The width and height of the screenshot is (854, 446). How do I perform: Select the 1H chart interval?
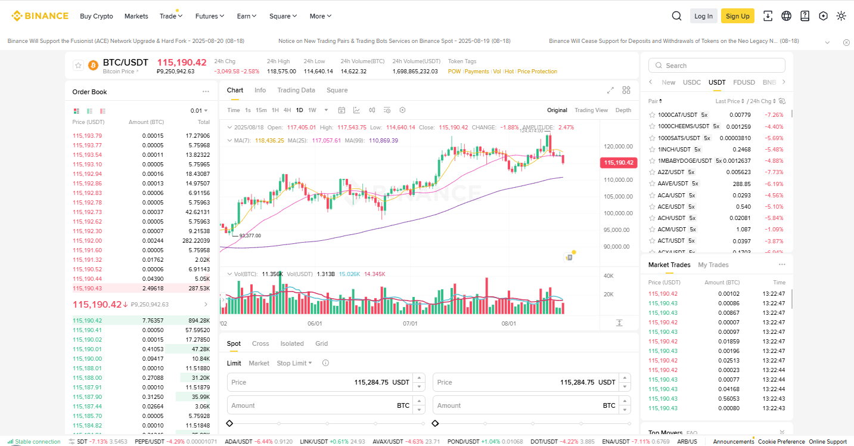tap(275, 110)
